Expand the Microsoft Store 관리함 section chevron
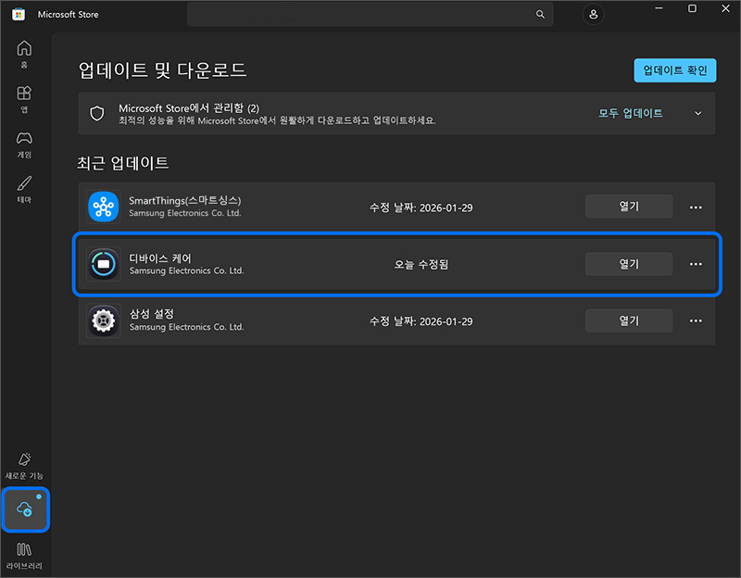The width and height of the screenshot is (741, 578). 697,112
